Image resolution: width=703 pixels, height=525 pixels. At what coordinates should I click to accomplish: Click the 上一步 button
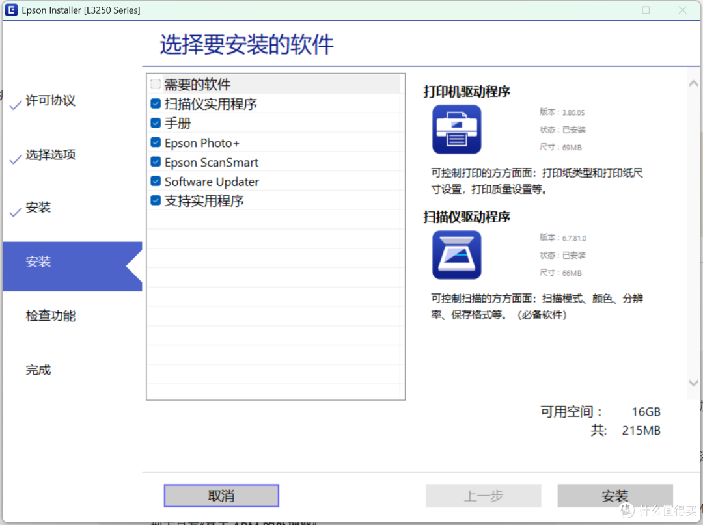click(x=483, y=496)
